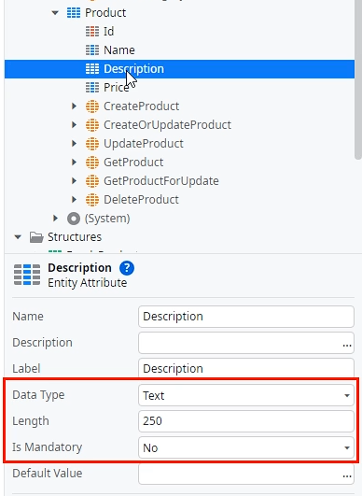Click the GetProduct action icon

92,163
